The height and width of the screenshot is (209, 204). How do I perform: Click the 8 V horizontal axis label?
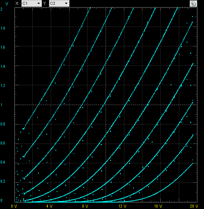pyautogui.click(x=85, y=206)
